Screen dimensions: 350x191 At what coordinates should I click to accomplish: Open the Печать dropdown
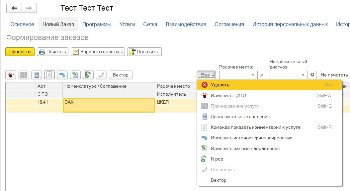click(52, 52)
